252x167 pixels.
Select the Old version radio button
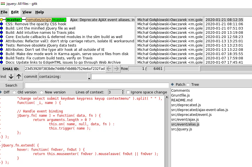[x=14, y=92]
